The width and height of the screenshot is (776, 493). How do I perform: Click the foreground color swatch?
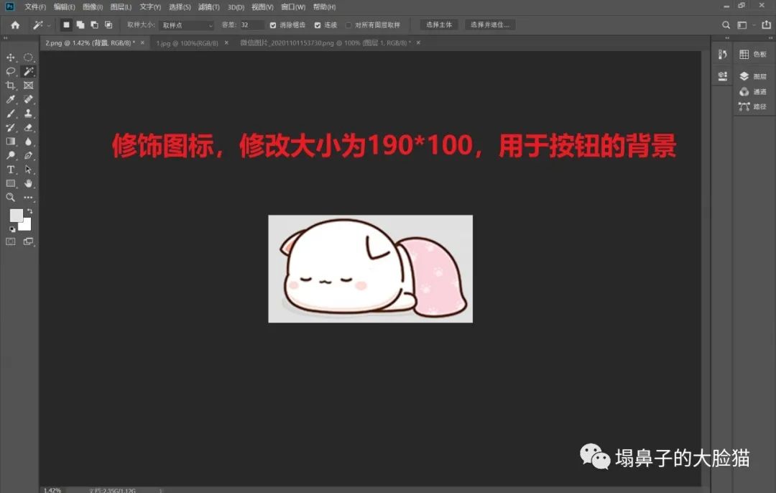pos(15,215)
